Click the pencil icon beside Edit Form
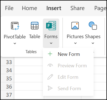Screen dimensions: 107x100 click(x=50, y=77)
